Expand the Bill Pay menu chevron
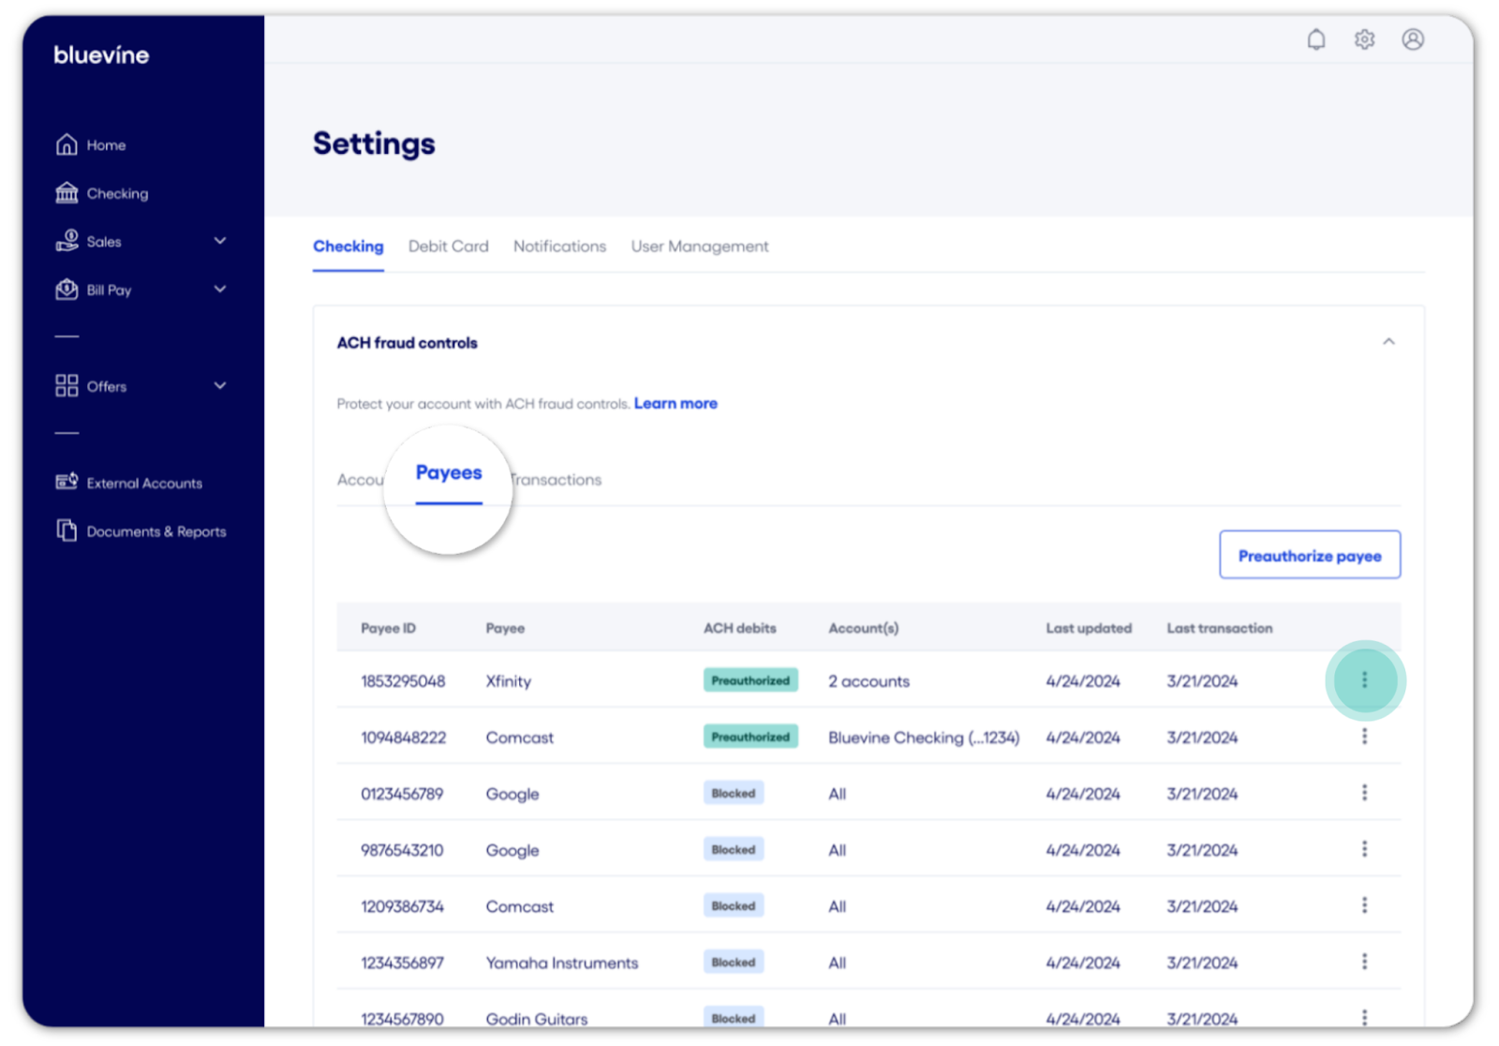The height and width of the screenshot is (1046, 1499). point(220,290)
